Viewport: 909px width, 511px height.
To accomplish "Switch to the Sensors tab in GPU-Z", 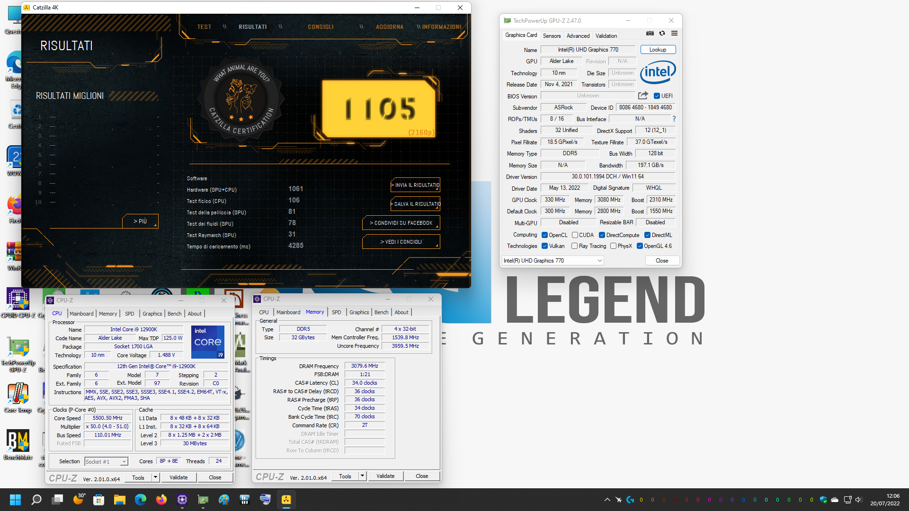I will pos(552,36).
